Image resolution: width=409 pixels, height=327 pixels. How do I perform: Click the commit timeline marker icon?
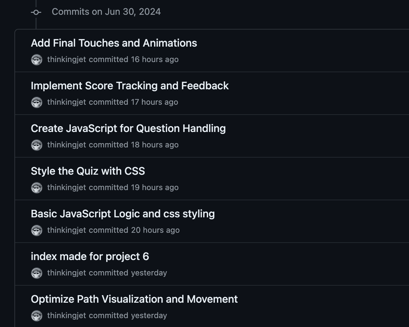(x=36, y=12)
